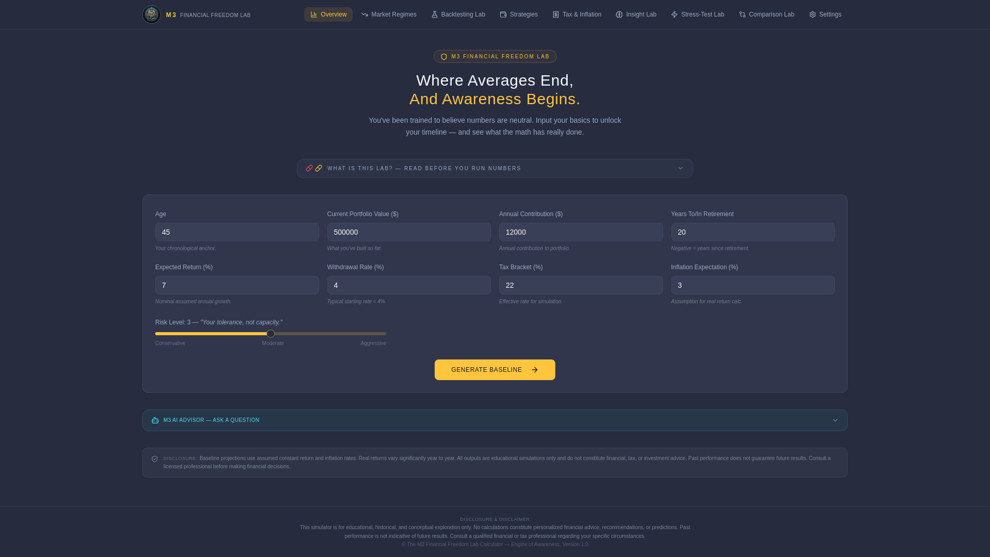Focus the Inflation Expectation field
990x557 pixels.
pyautogui.click(x=753, y=285)
